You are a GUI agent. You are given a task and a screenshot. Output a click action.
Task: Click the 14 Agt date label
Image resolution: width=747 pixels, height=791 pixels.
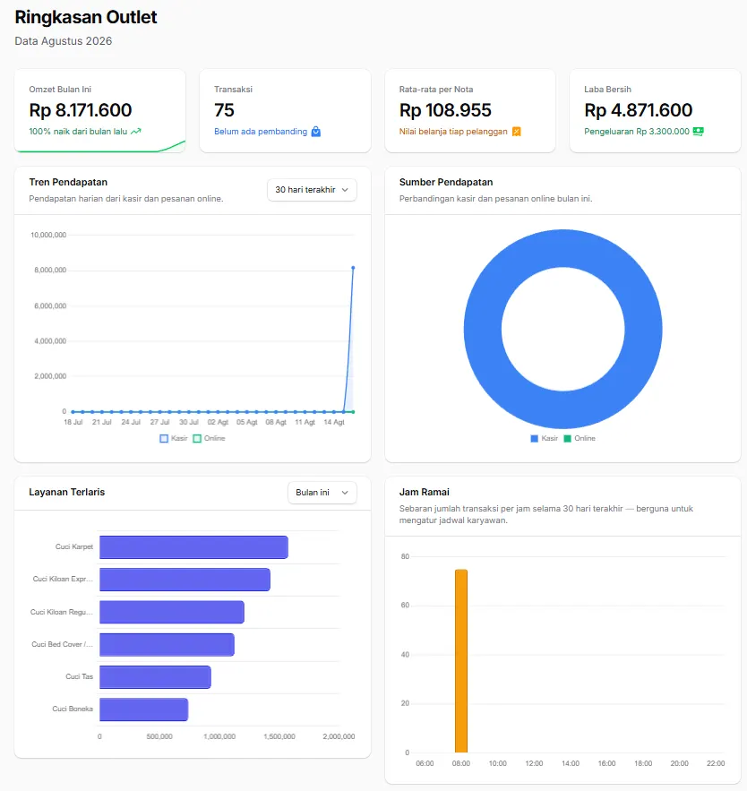[x=334, y=422]
